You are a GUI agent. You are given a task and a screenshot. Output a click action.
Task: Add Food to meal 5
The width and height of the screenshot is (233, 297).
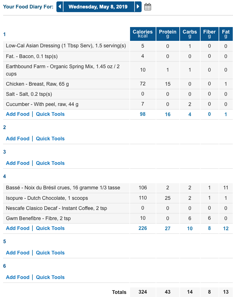18,253
